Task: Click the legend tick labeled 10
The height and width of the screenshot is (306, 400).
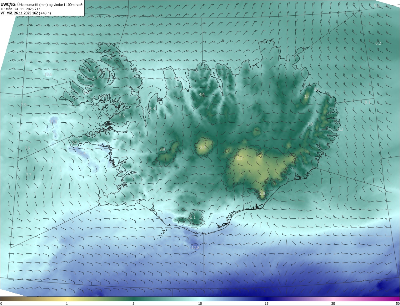Action: click(x=200, y=304)
